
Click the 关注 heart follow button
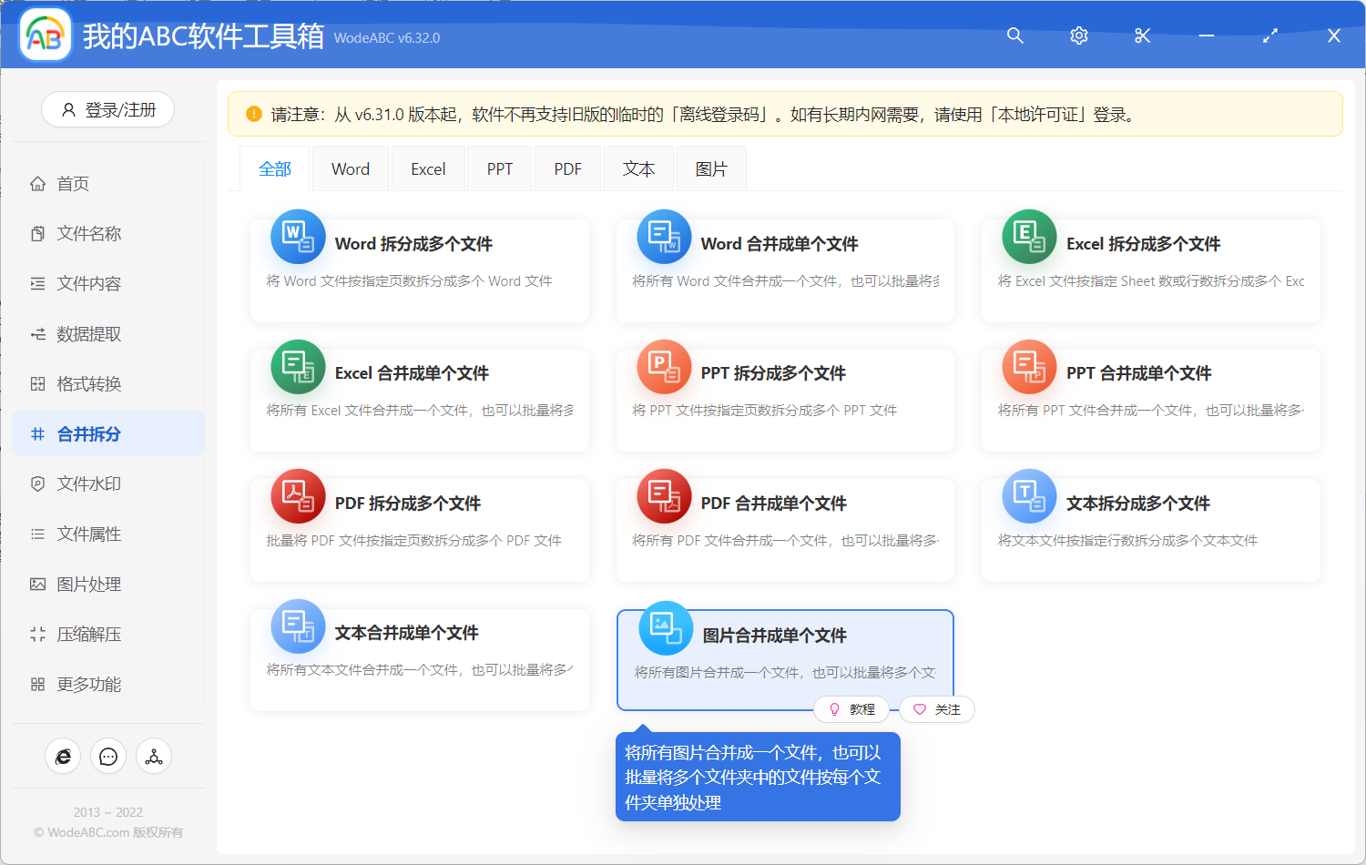click(x=937, y=708)
